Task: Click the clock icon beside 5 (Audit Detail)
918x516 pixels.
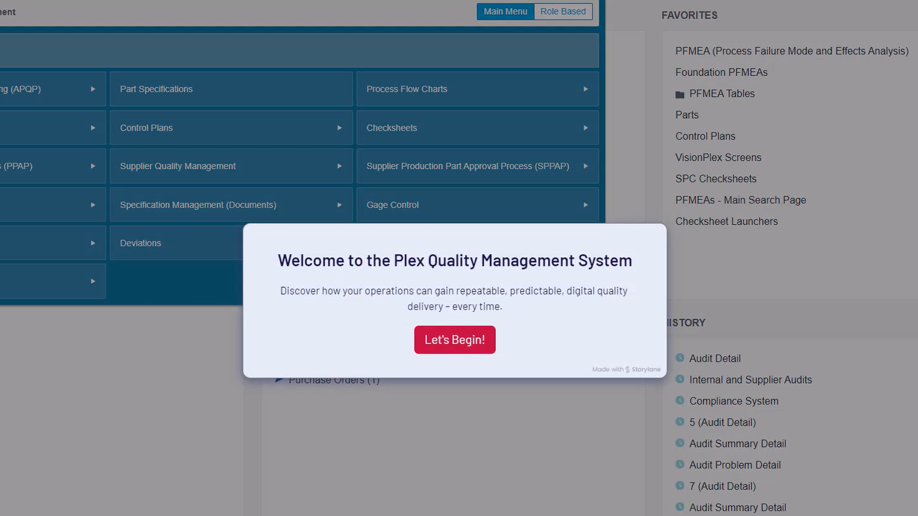Action: point(680,422)
